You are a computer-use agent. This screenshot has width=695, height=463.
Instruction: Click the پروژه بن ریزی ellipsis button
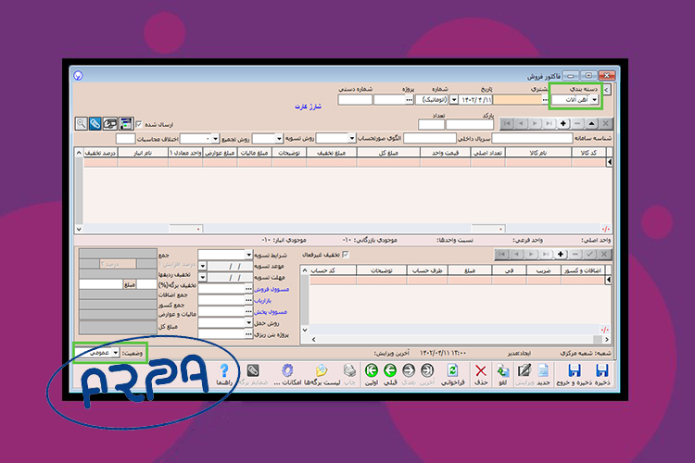coord(248,334)
